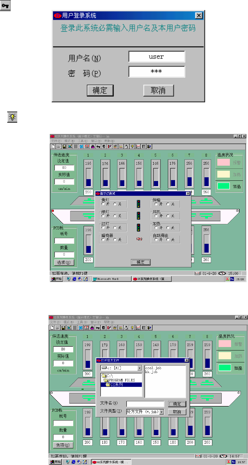Click lightbulb icon in toolbar behind indicator test dialog
This screenshot has width=248, height=465.
click(132, 146)
